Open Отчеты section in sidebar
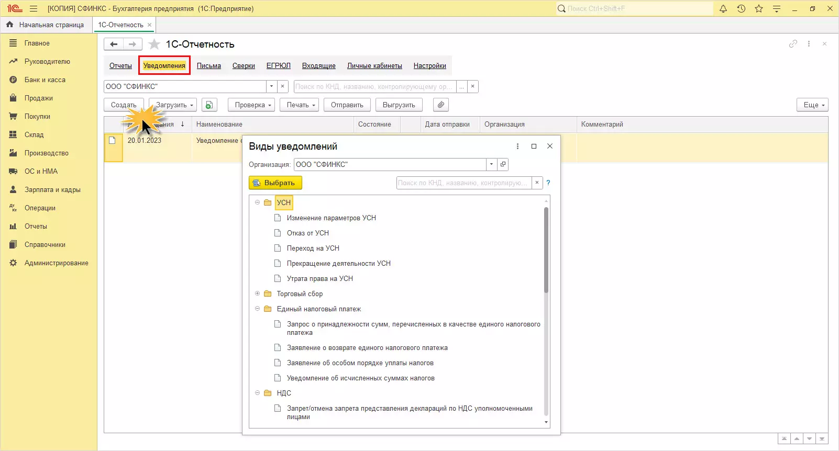 pyautogui.click(x=36, y=227)
